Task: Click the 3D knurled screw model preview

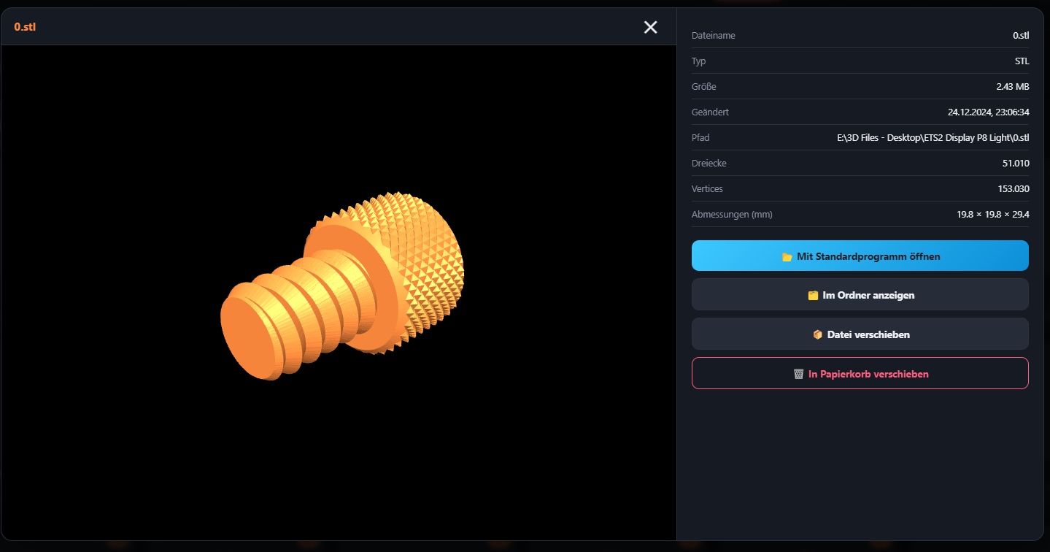Action: click(342, 286)
